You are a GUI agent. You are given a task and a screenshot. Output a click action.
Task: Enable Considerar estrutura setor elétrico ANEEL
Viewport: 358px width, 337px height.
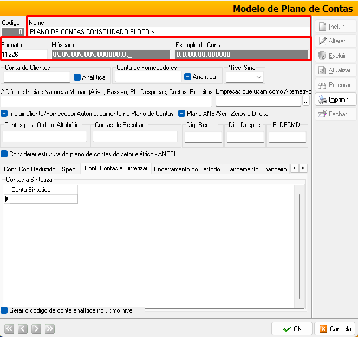(x=4, y=154)
